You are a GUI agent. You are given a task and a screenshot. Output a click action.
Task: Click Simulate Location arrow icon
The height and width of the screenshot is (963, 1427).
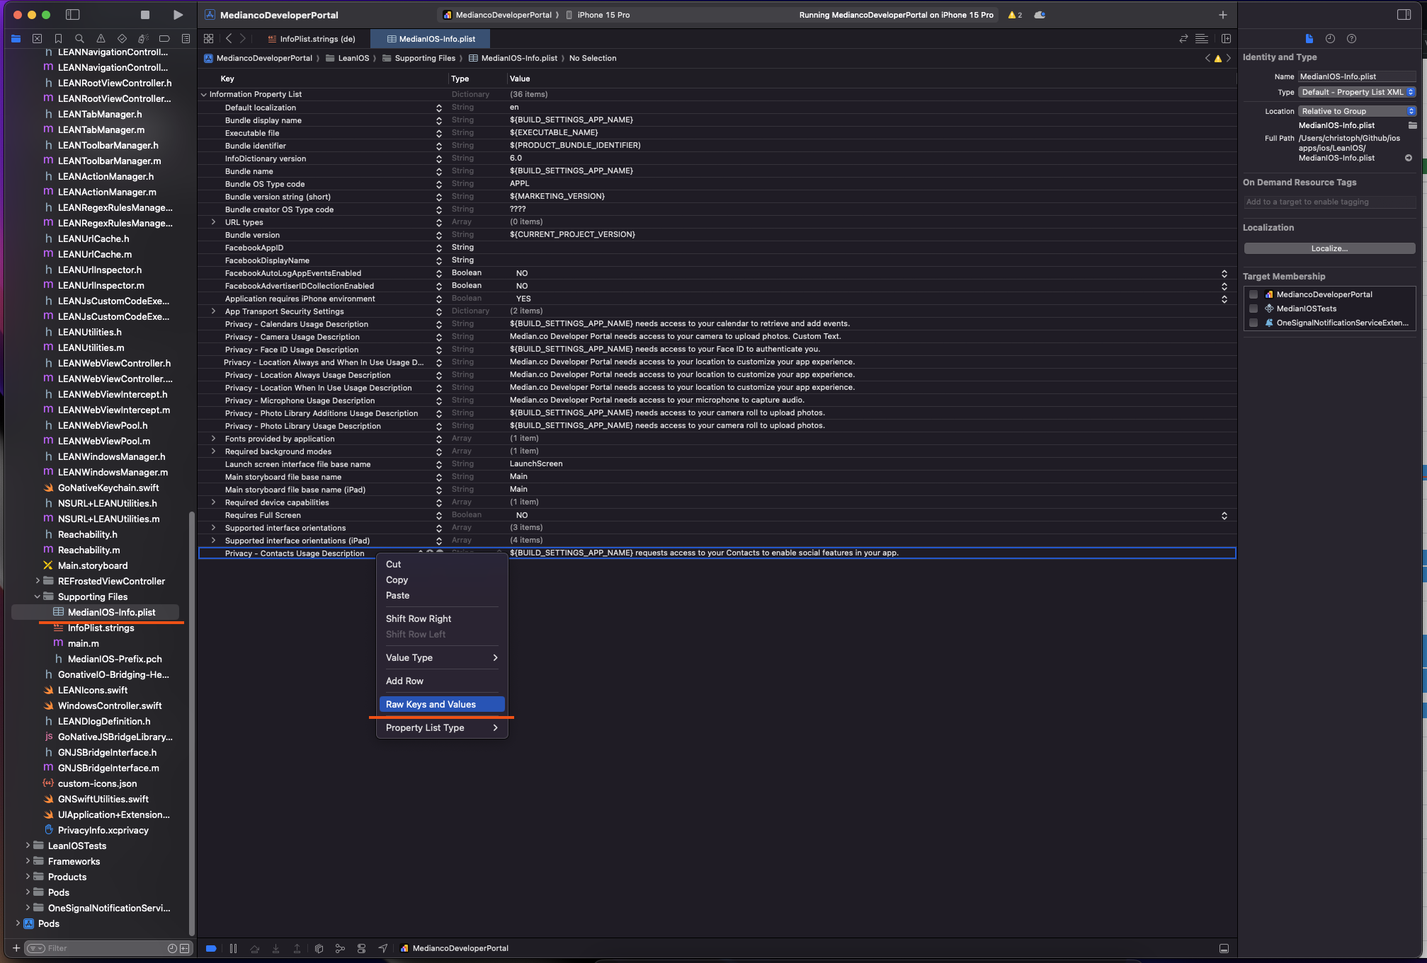(383, 949)
